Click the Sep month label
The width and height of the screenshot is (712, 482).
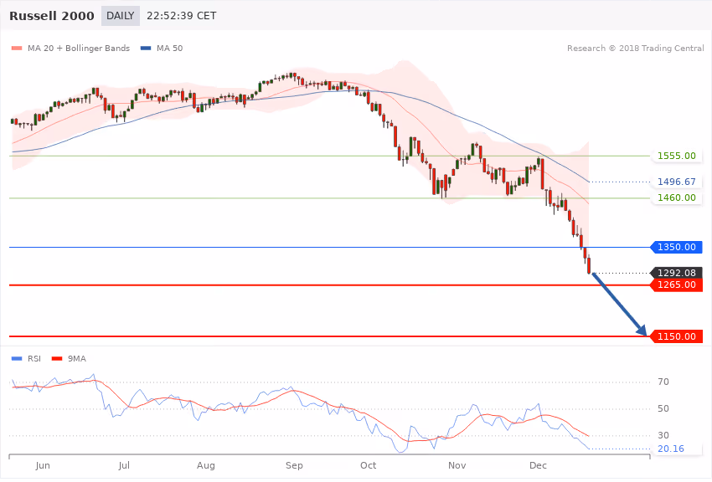click(x=294, y=465)
